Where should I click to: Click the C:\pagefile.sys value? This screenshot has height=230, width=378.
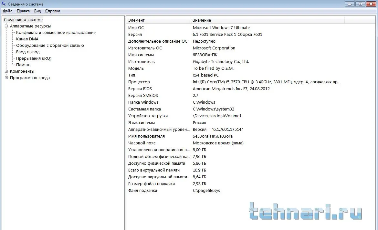point(206,191)
